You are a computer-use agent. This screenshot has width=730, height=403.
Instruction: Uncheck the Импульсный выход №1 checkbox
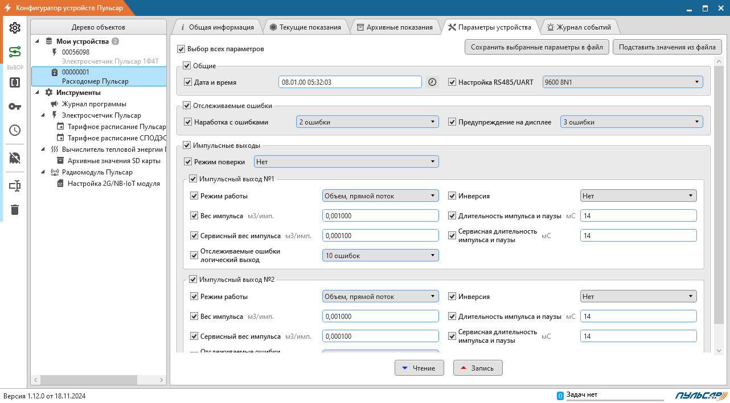coord(192,179)
